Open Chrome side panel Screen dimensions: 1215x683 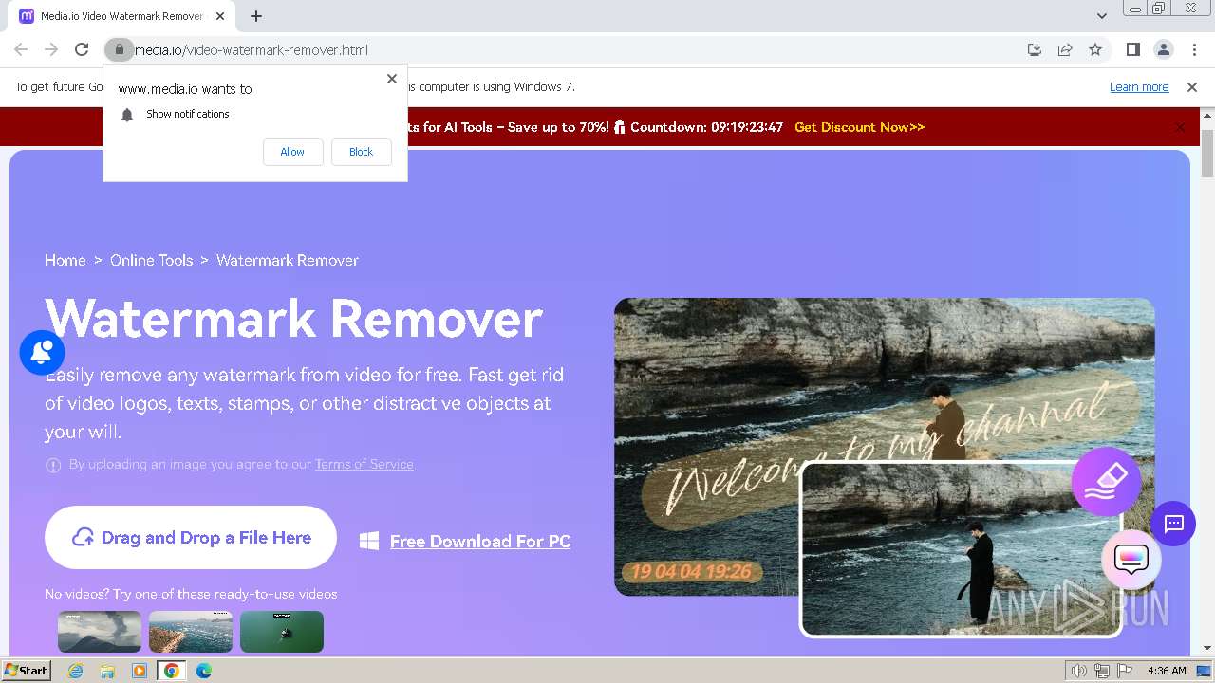point(1132,49)
